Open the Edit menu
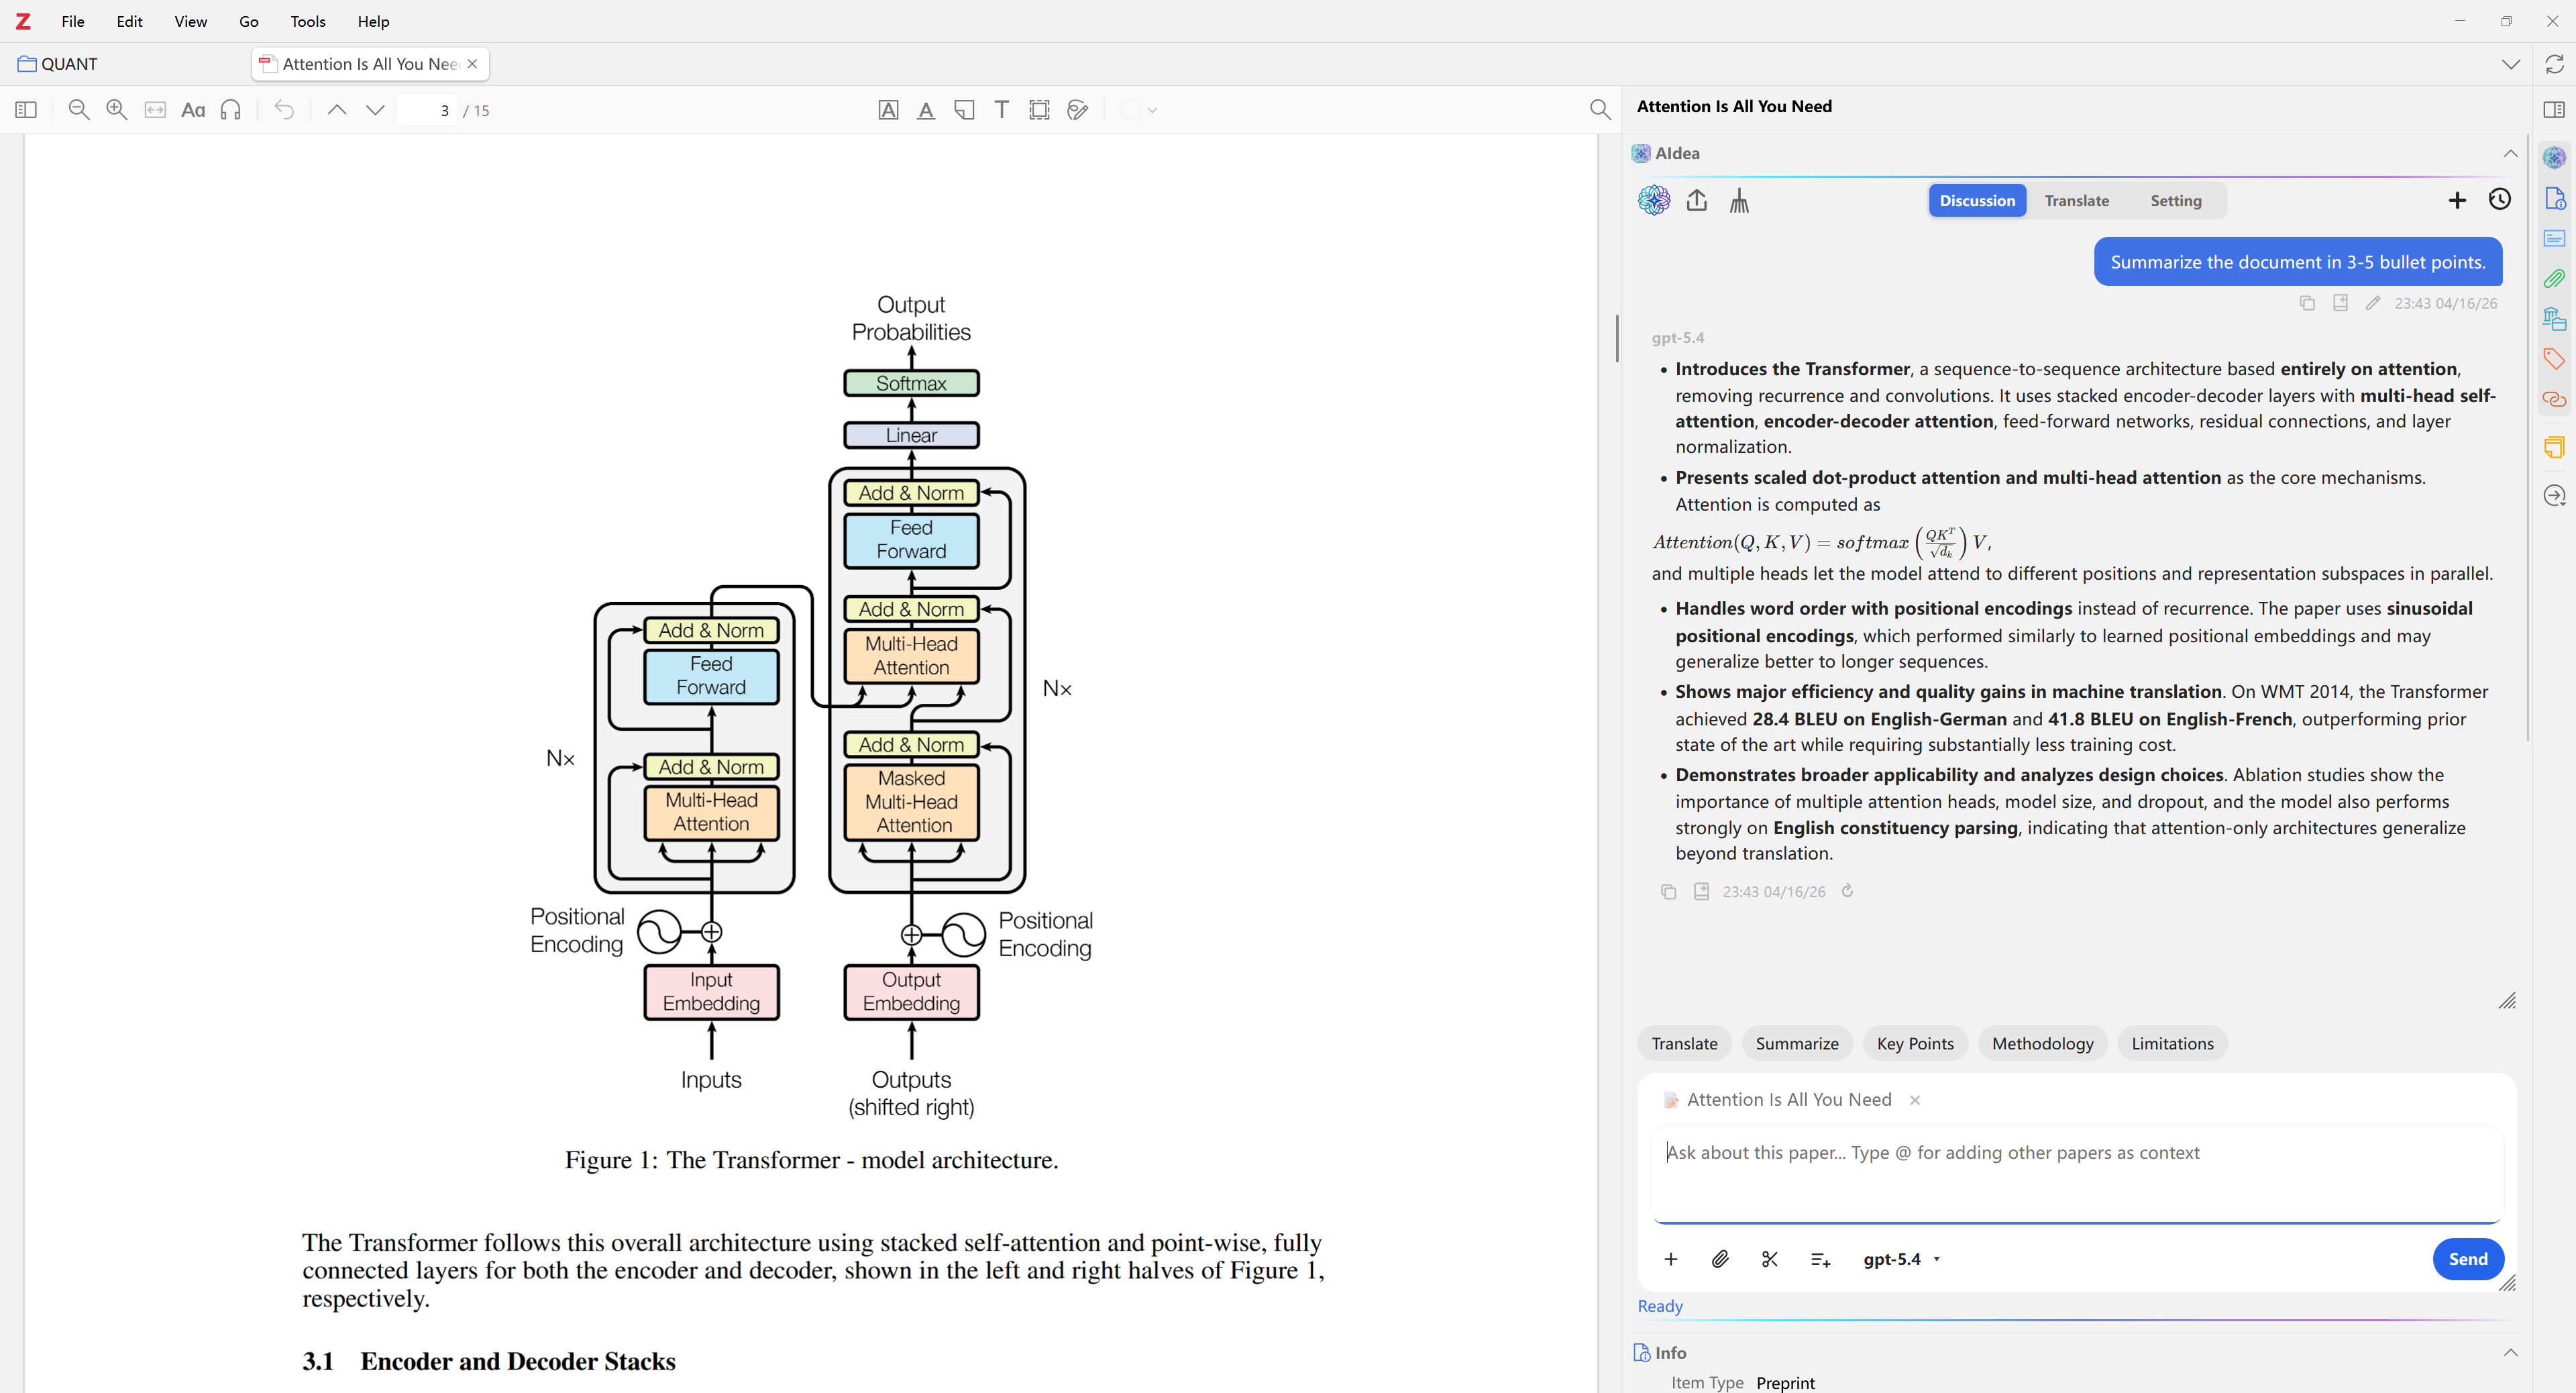This screenshot has height=1393, width=2576. (130, 21)
